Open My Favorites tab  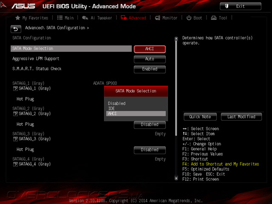(32, 18)
